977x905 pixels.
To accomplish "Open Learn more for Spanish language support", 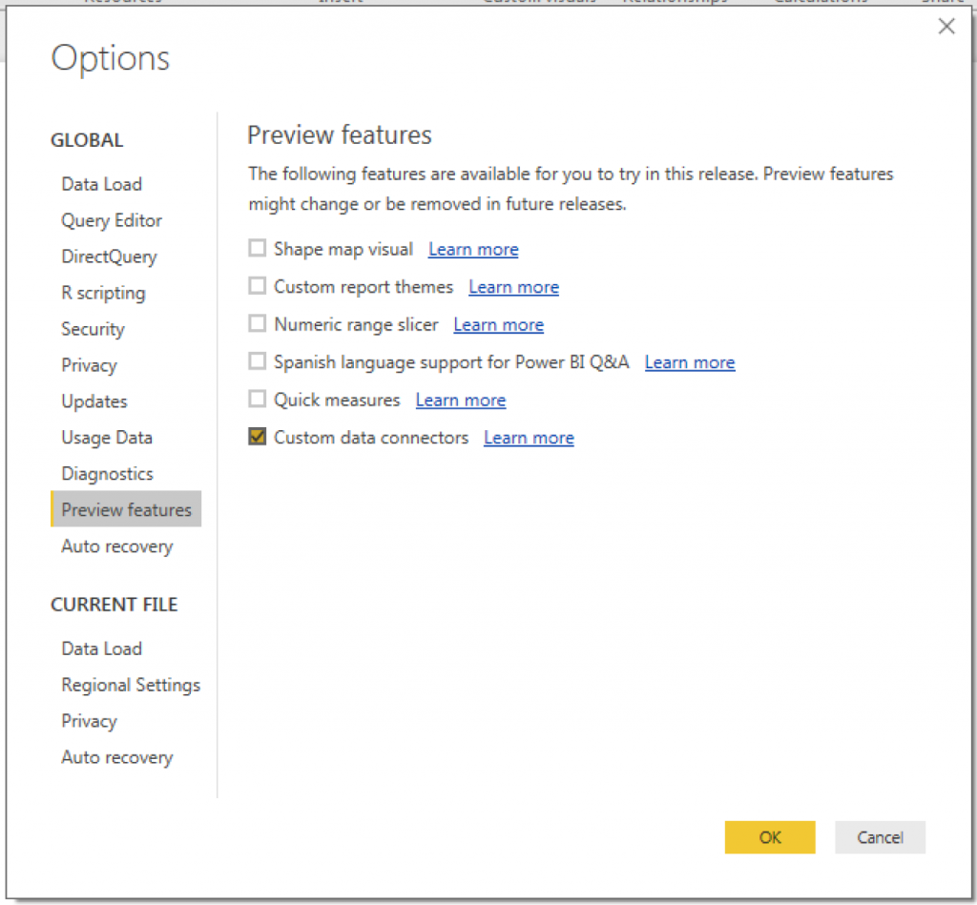I will click(x=690, y=362).
